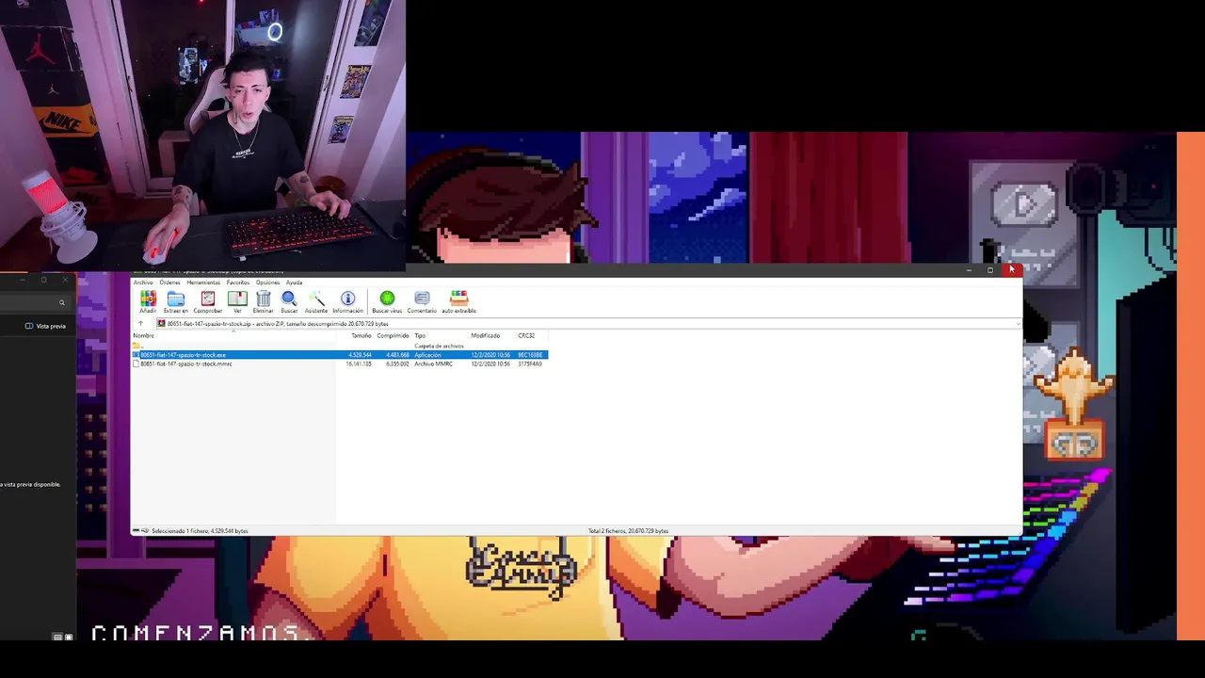
Task: Sort by CRC32 column header
Action: pyautogui.click(x=526, y=335)
